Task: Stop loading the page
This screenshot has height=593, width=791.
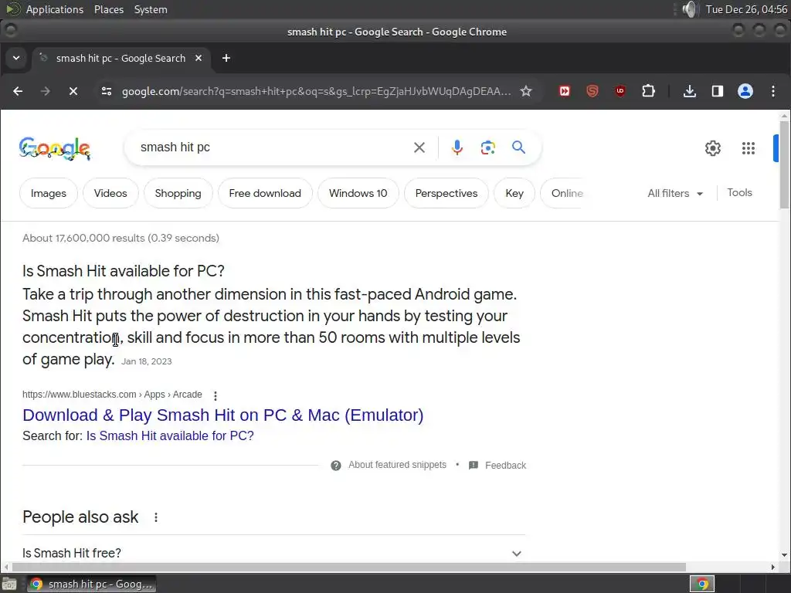Action: tap(73, 91)
